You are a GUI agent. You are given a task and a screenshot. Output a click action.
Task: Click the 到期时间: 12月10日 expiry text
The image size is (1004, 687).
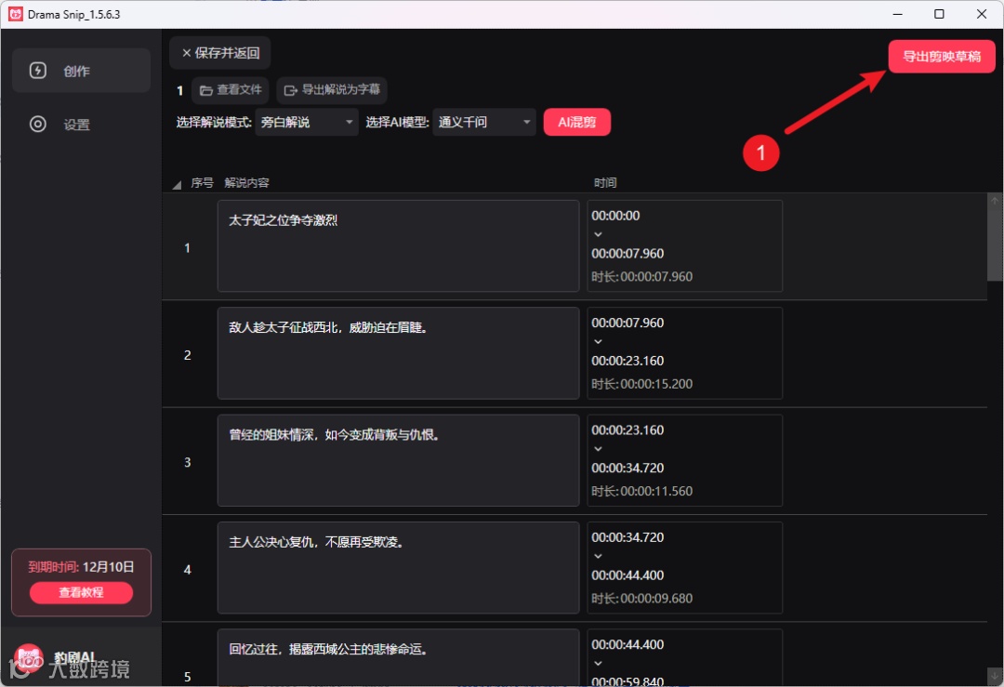click(x=81, y=567)
